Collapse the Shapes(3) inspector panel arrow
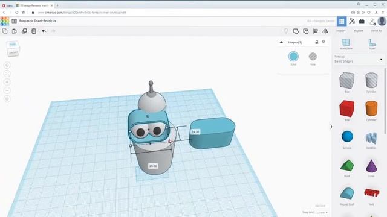Screen dimensions: 387x217 coord(281,42)
